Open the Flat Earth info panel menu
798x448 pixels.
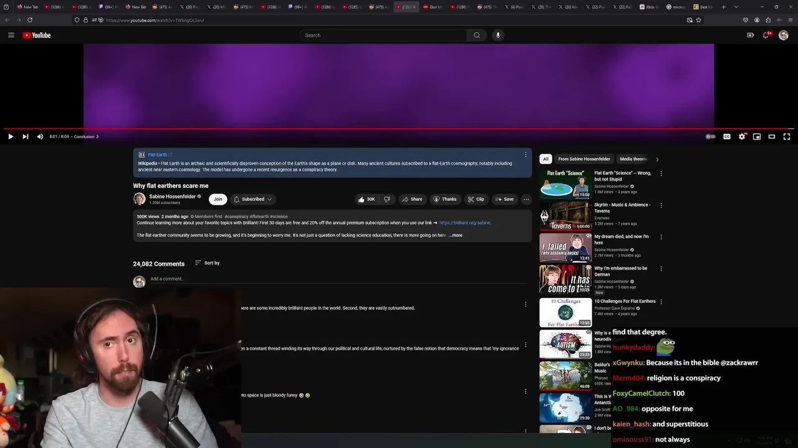[x=526, y=155]
